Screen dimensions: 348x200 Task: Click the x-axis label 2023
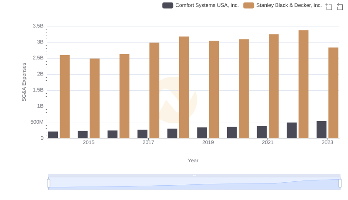click(x=328, y=142)
